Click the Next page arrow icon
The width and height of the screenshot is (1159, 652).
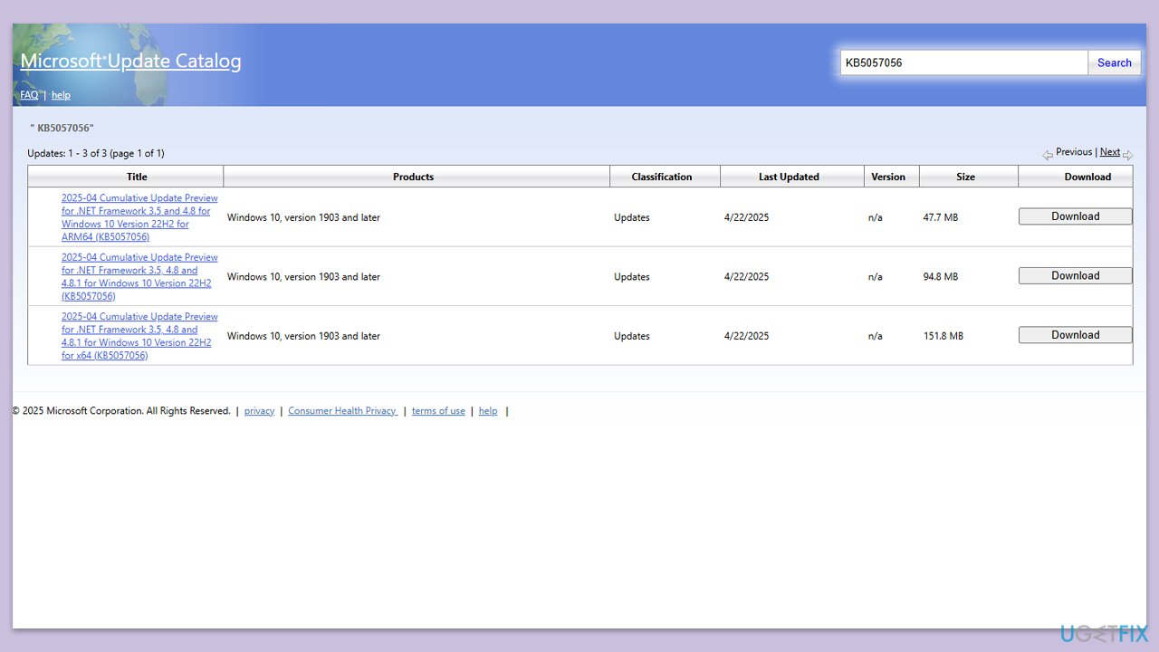pyautogui.click(x=1127, y=155)
